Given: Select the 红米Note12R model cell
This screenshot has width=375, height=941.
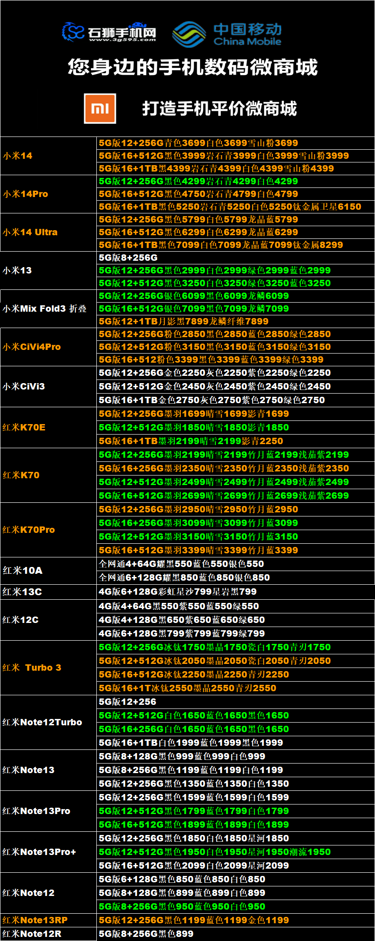Looking at the screenshot, I should point(49,934).
